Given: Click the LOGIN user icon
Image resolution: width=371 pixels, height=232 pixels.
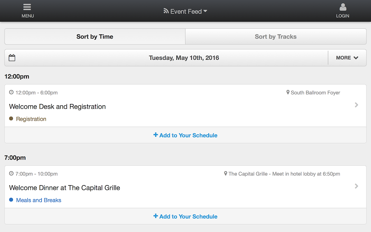Looking at the screenshot, I should pos(343,7).
